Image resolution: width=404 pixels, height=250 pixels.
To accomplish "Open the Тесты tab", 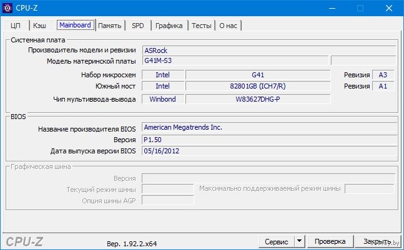I will [x=202, y=26].
